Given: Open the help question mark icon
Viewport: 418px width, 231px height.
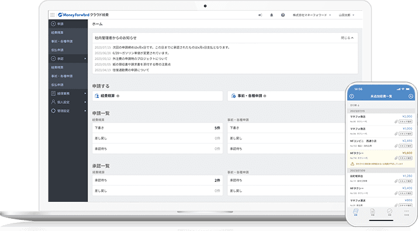Looking at the screenshot, I should pyautogui.click(x=283, y=15).
